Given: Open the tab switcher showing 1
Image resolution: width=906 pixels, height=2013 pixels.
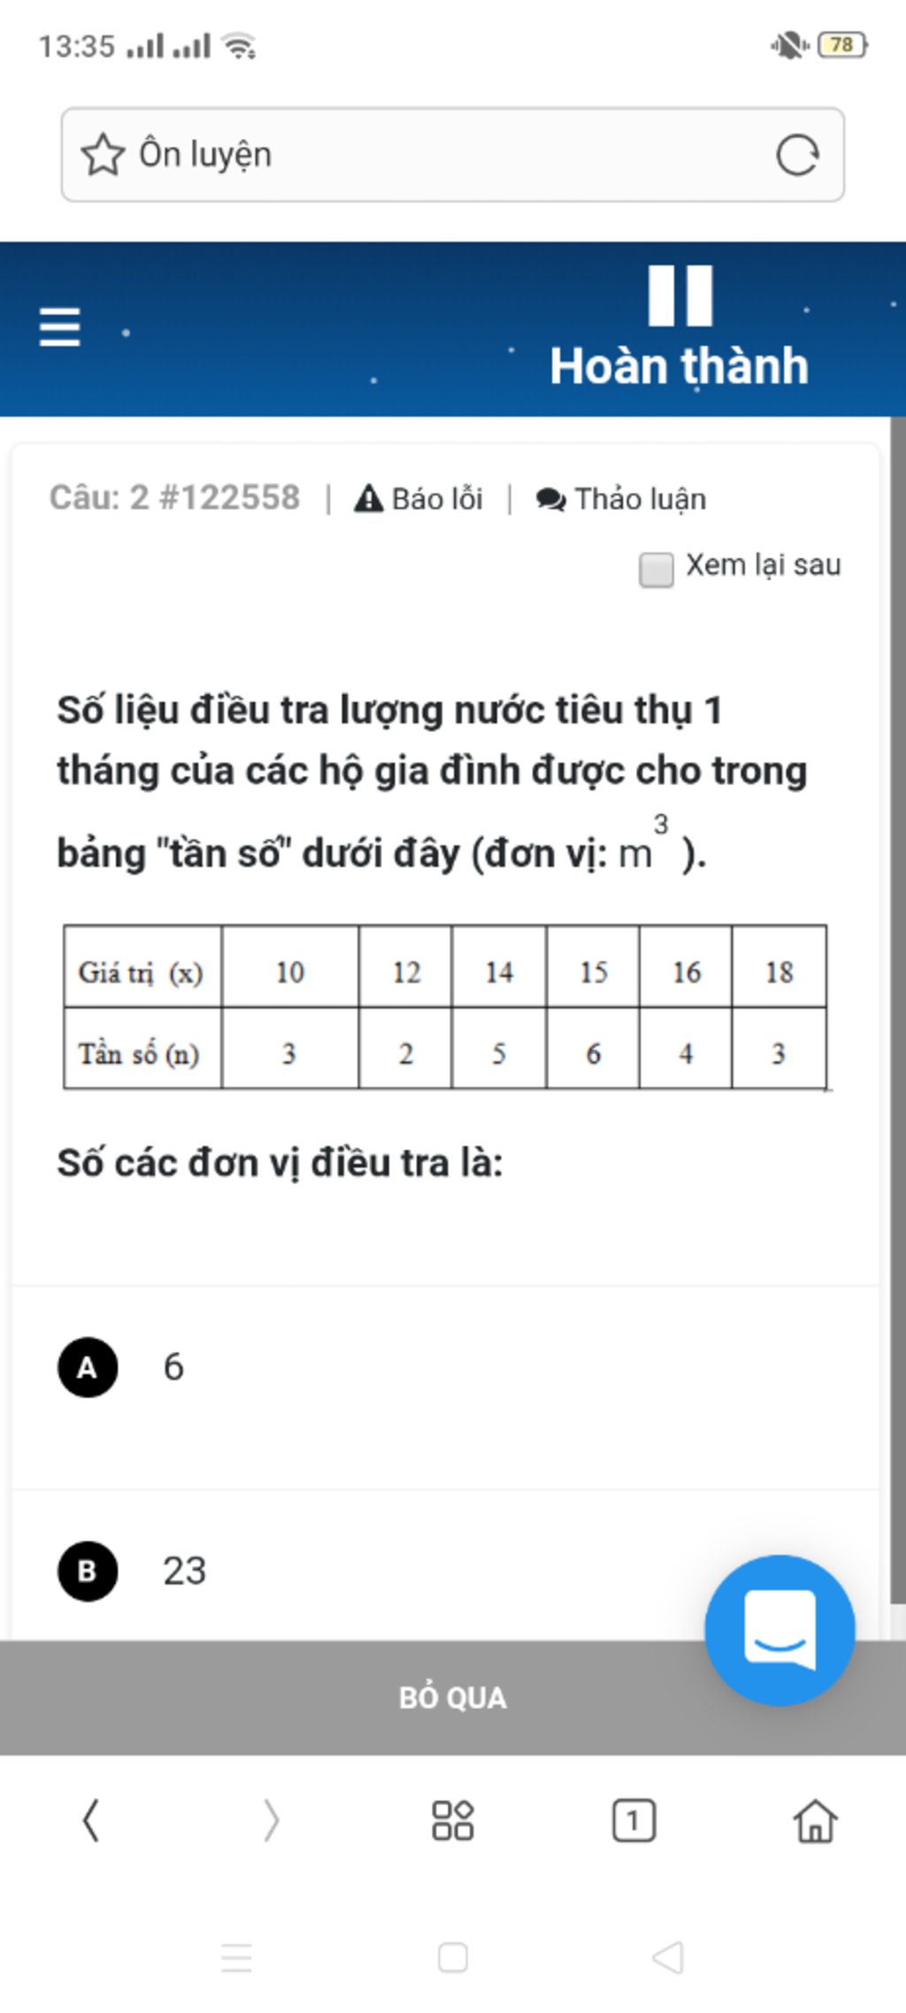Looking at the screenshot, I should coord(633,1821).
